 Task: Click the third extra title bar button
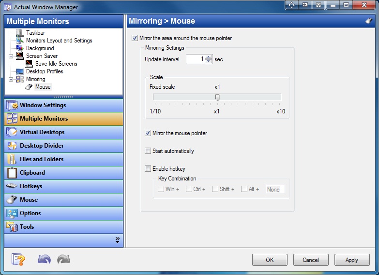[x=318, y=5]
